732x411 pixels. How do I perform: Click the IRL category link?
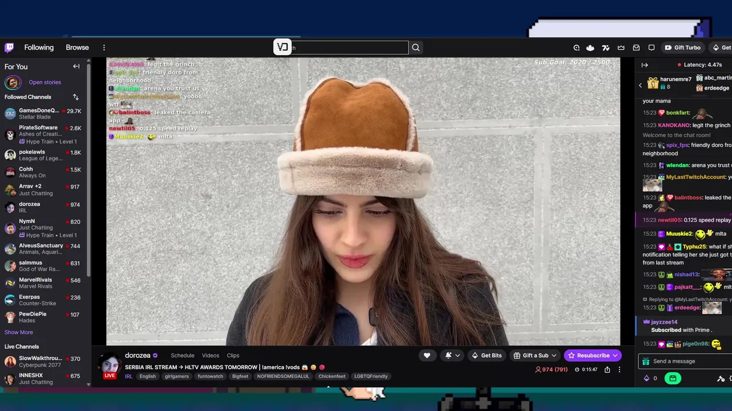[129, 376]
